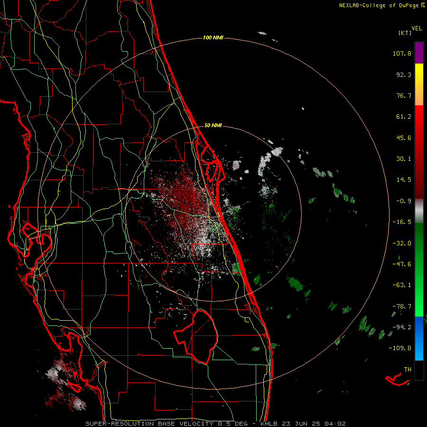This screenshot has width=427, height=427.
Task: Click the -109.8 legend value
Action: click(x=400, y=348)
